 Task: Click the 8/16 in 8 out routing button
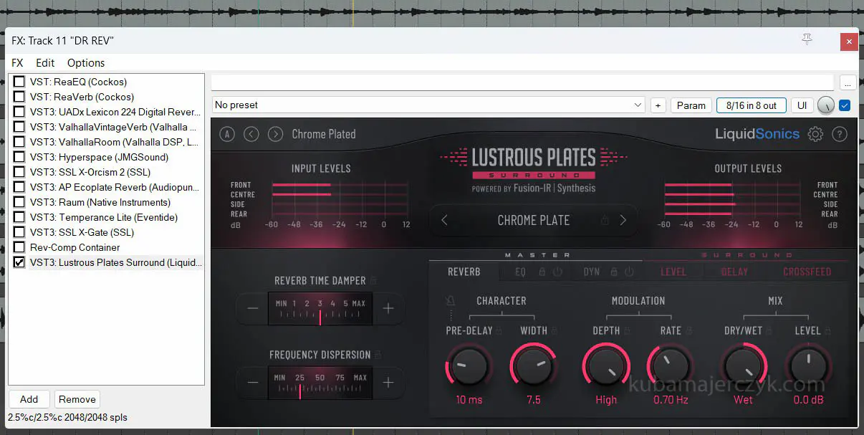pos(751,105)
